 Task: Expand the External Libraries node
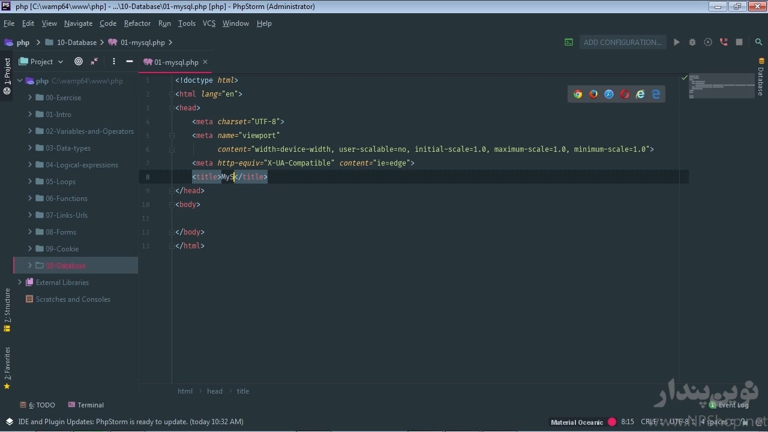point(20,282)
